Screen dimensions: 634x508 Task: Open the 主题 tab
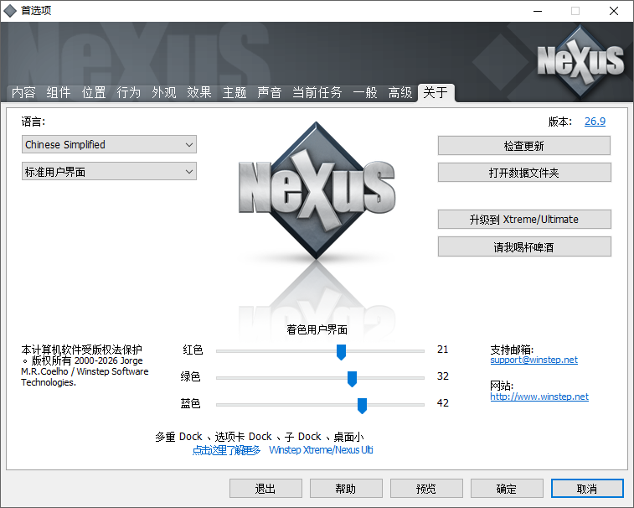tap(235, 93)
